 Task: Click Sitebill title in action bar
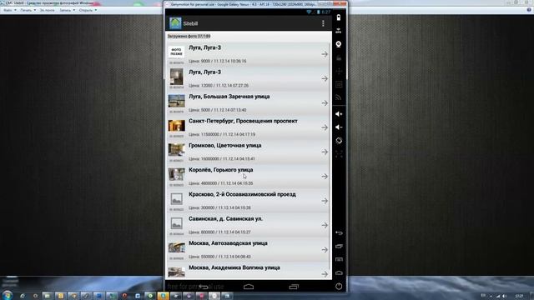pos(190,23)
